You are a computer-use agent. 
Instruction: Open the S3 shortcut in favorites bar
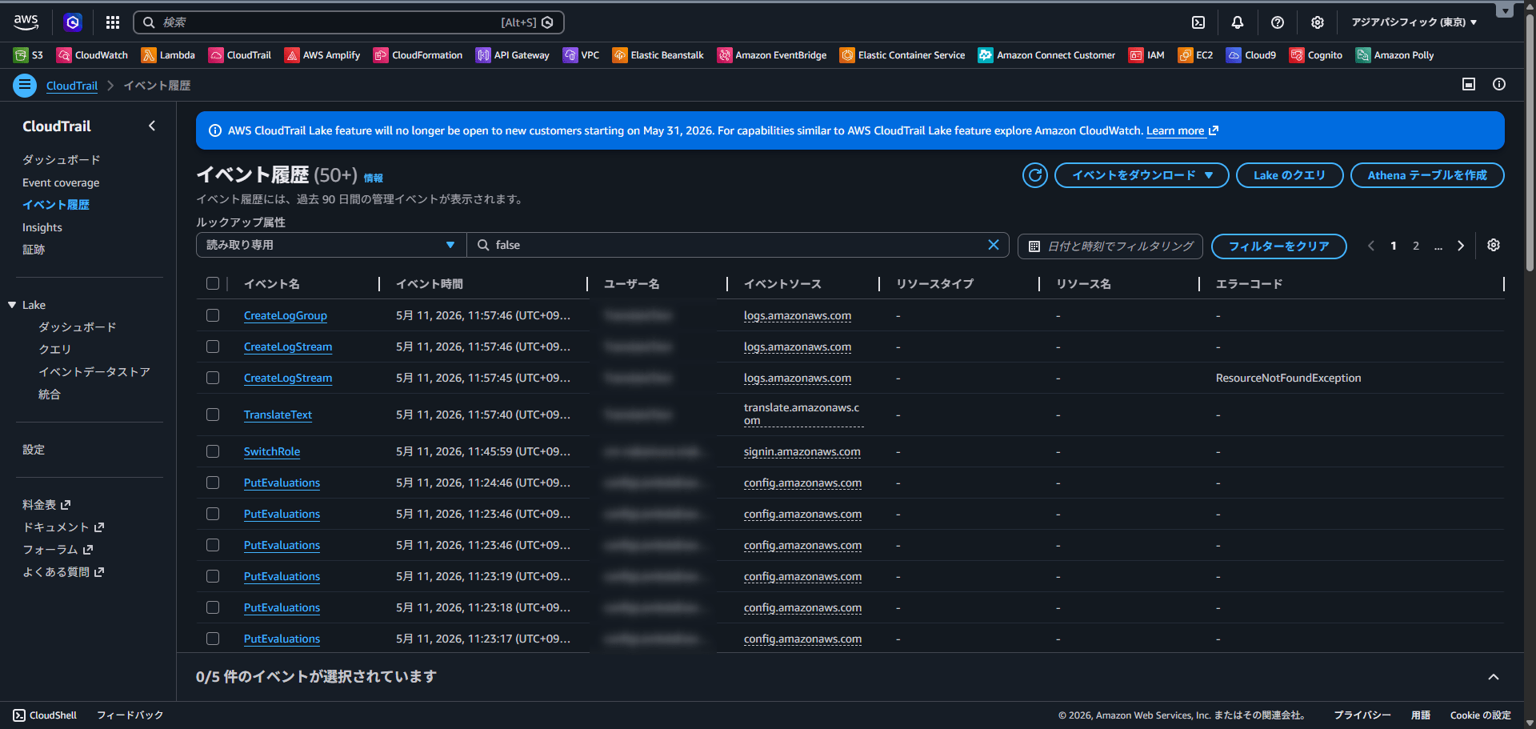click(29, 55)
